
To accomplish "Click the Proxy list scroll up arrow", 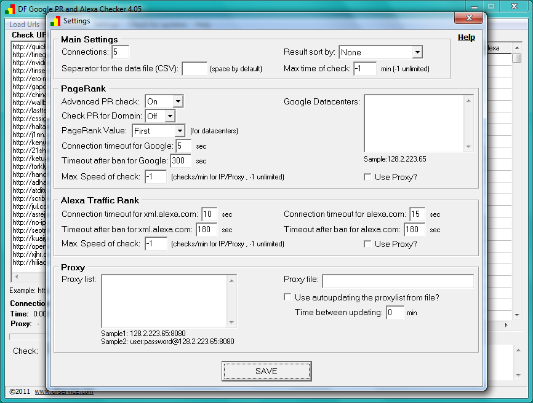I will tap(231, 281).
